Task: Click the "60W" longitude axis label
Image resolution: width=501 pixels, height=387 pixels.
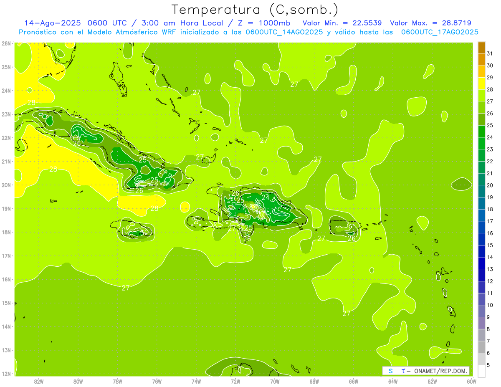Action: coord(471,381)
